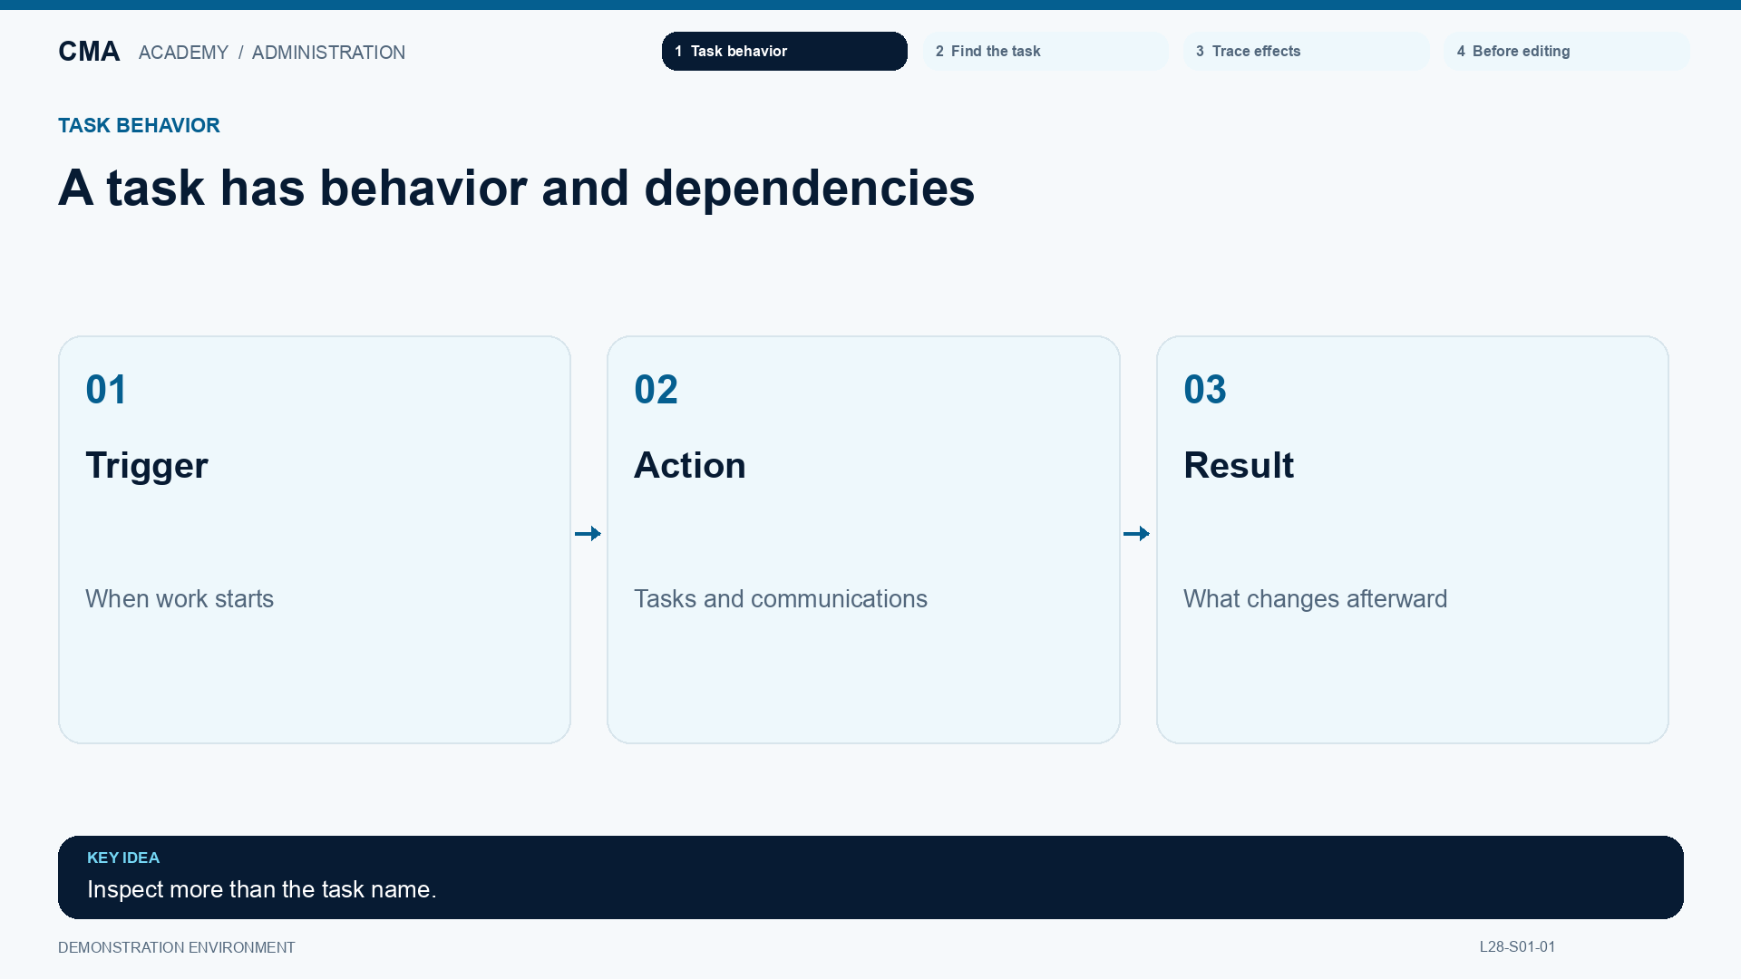This screenshot has height=979, width=1741.
Task: Select the Action card
Action: tap(863, 539)
